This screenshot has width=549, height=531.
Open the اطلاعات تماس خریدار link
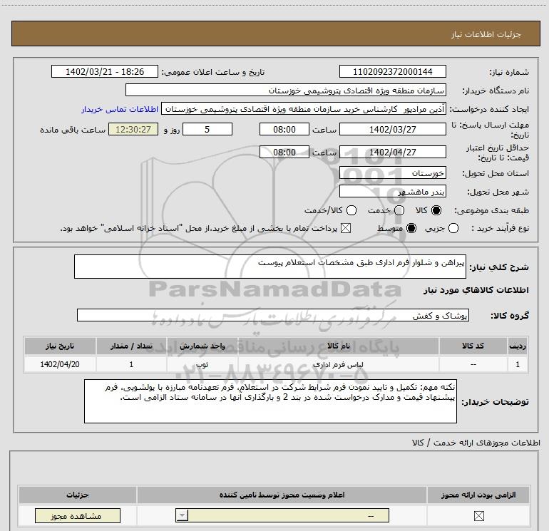point(120,109)
